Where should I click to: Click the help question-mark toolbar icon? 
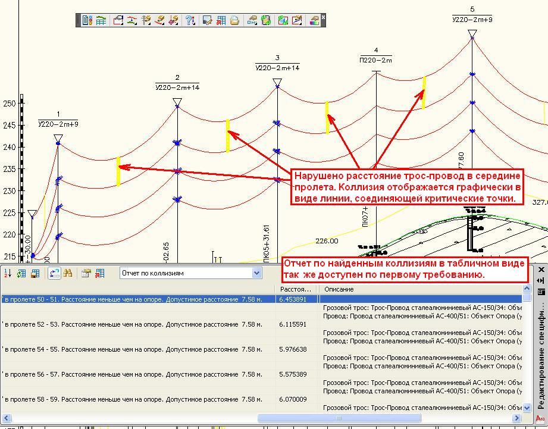tap(190, 20)
